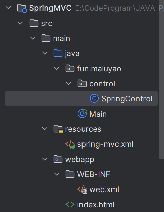Image resolution: width=164 pixels, height=212 pixels.
Task: Click the spring-mvc.xml Spring config icon
Action: pos(70,144)
